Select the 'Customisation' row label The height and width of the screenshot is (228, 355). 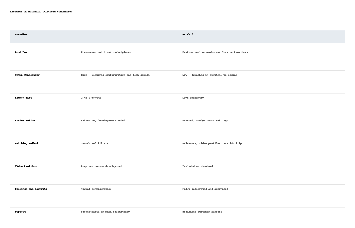point(25,121)
